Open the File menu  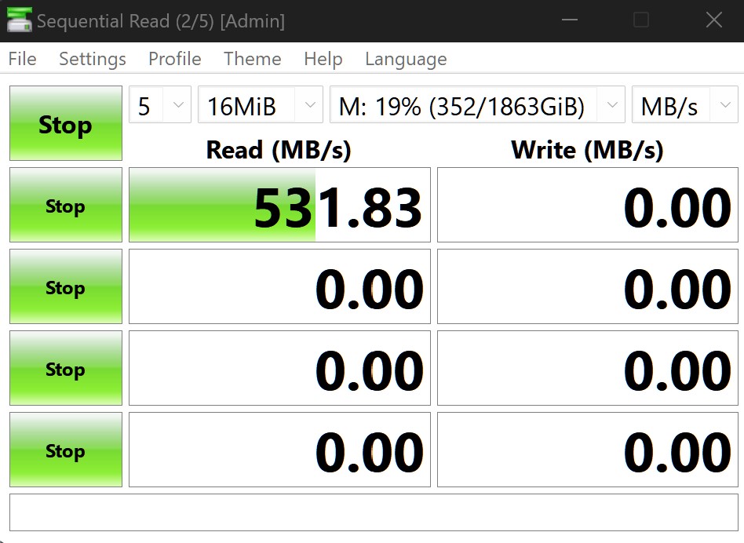(x=22, y=59)
